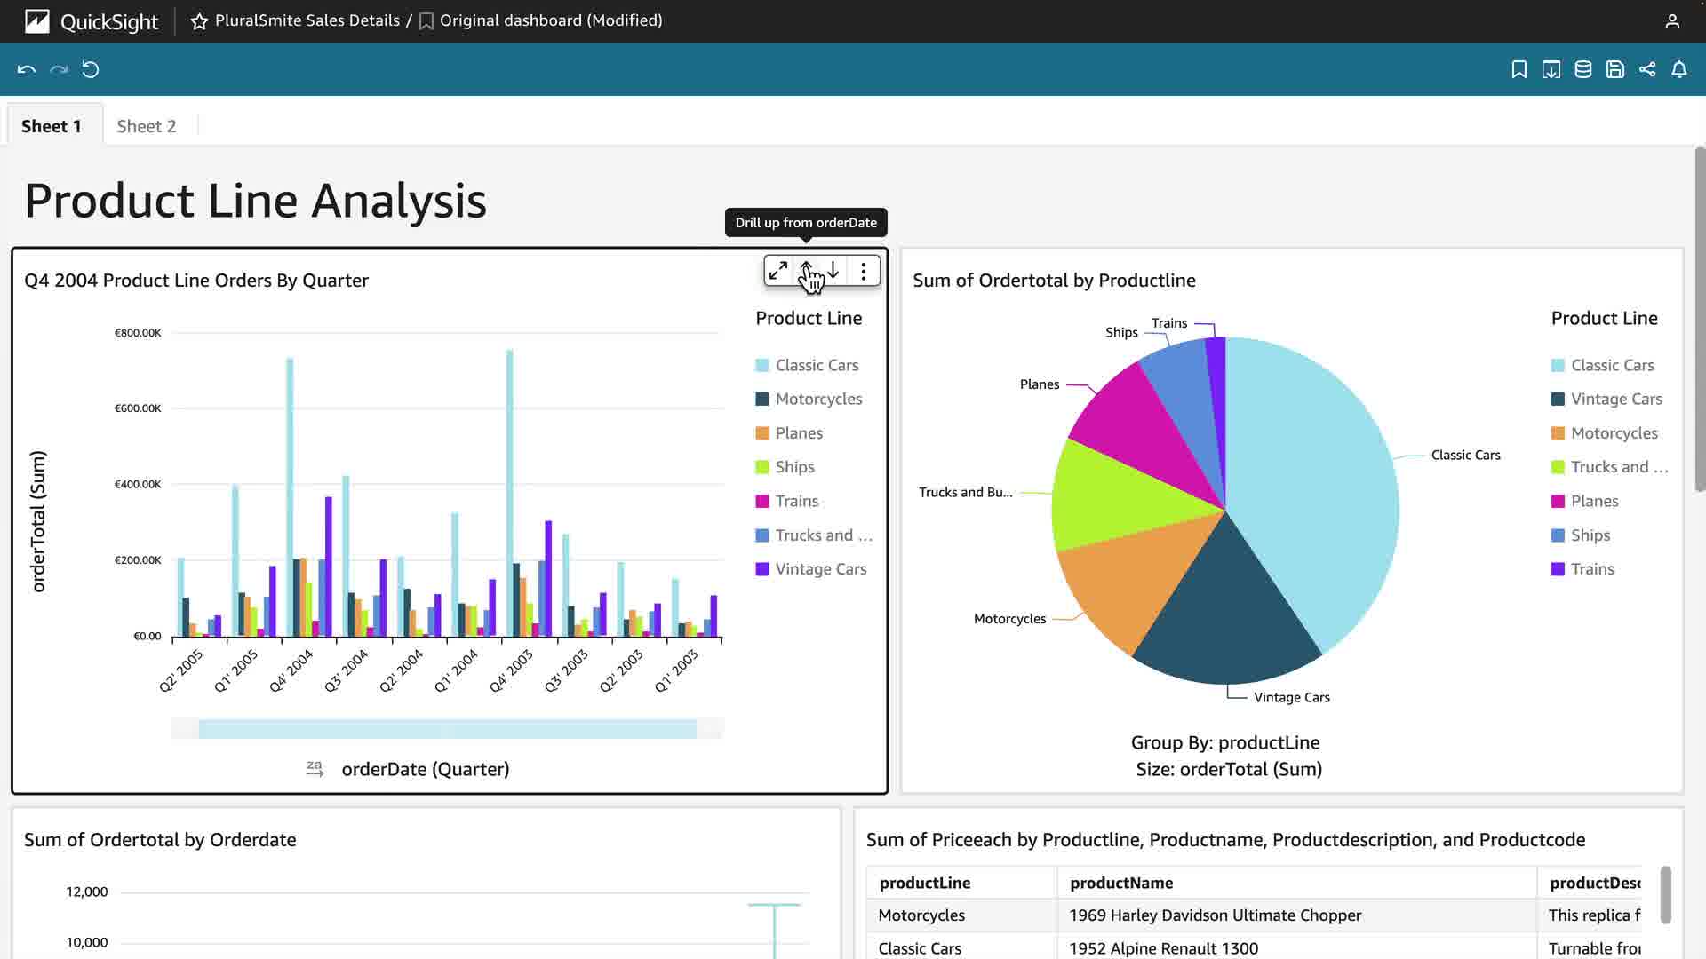Click the export download icon
The image size is (1706, 959).
[1551, 69]
